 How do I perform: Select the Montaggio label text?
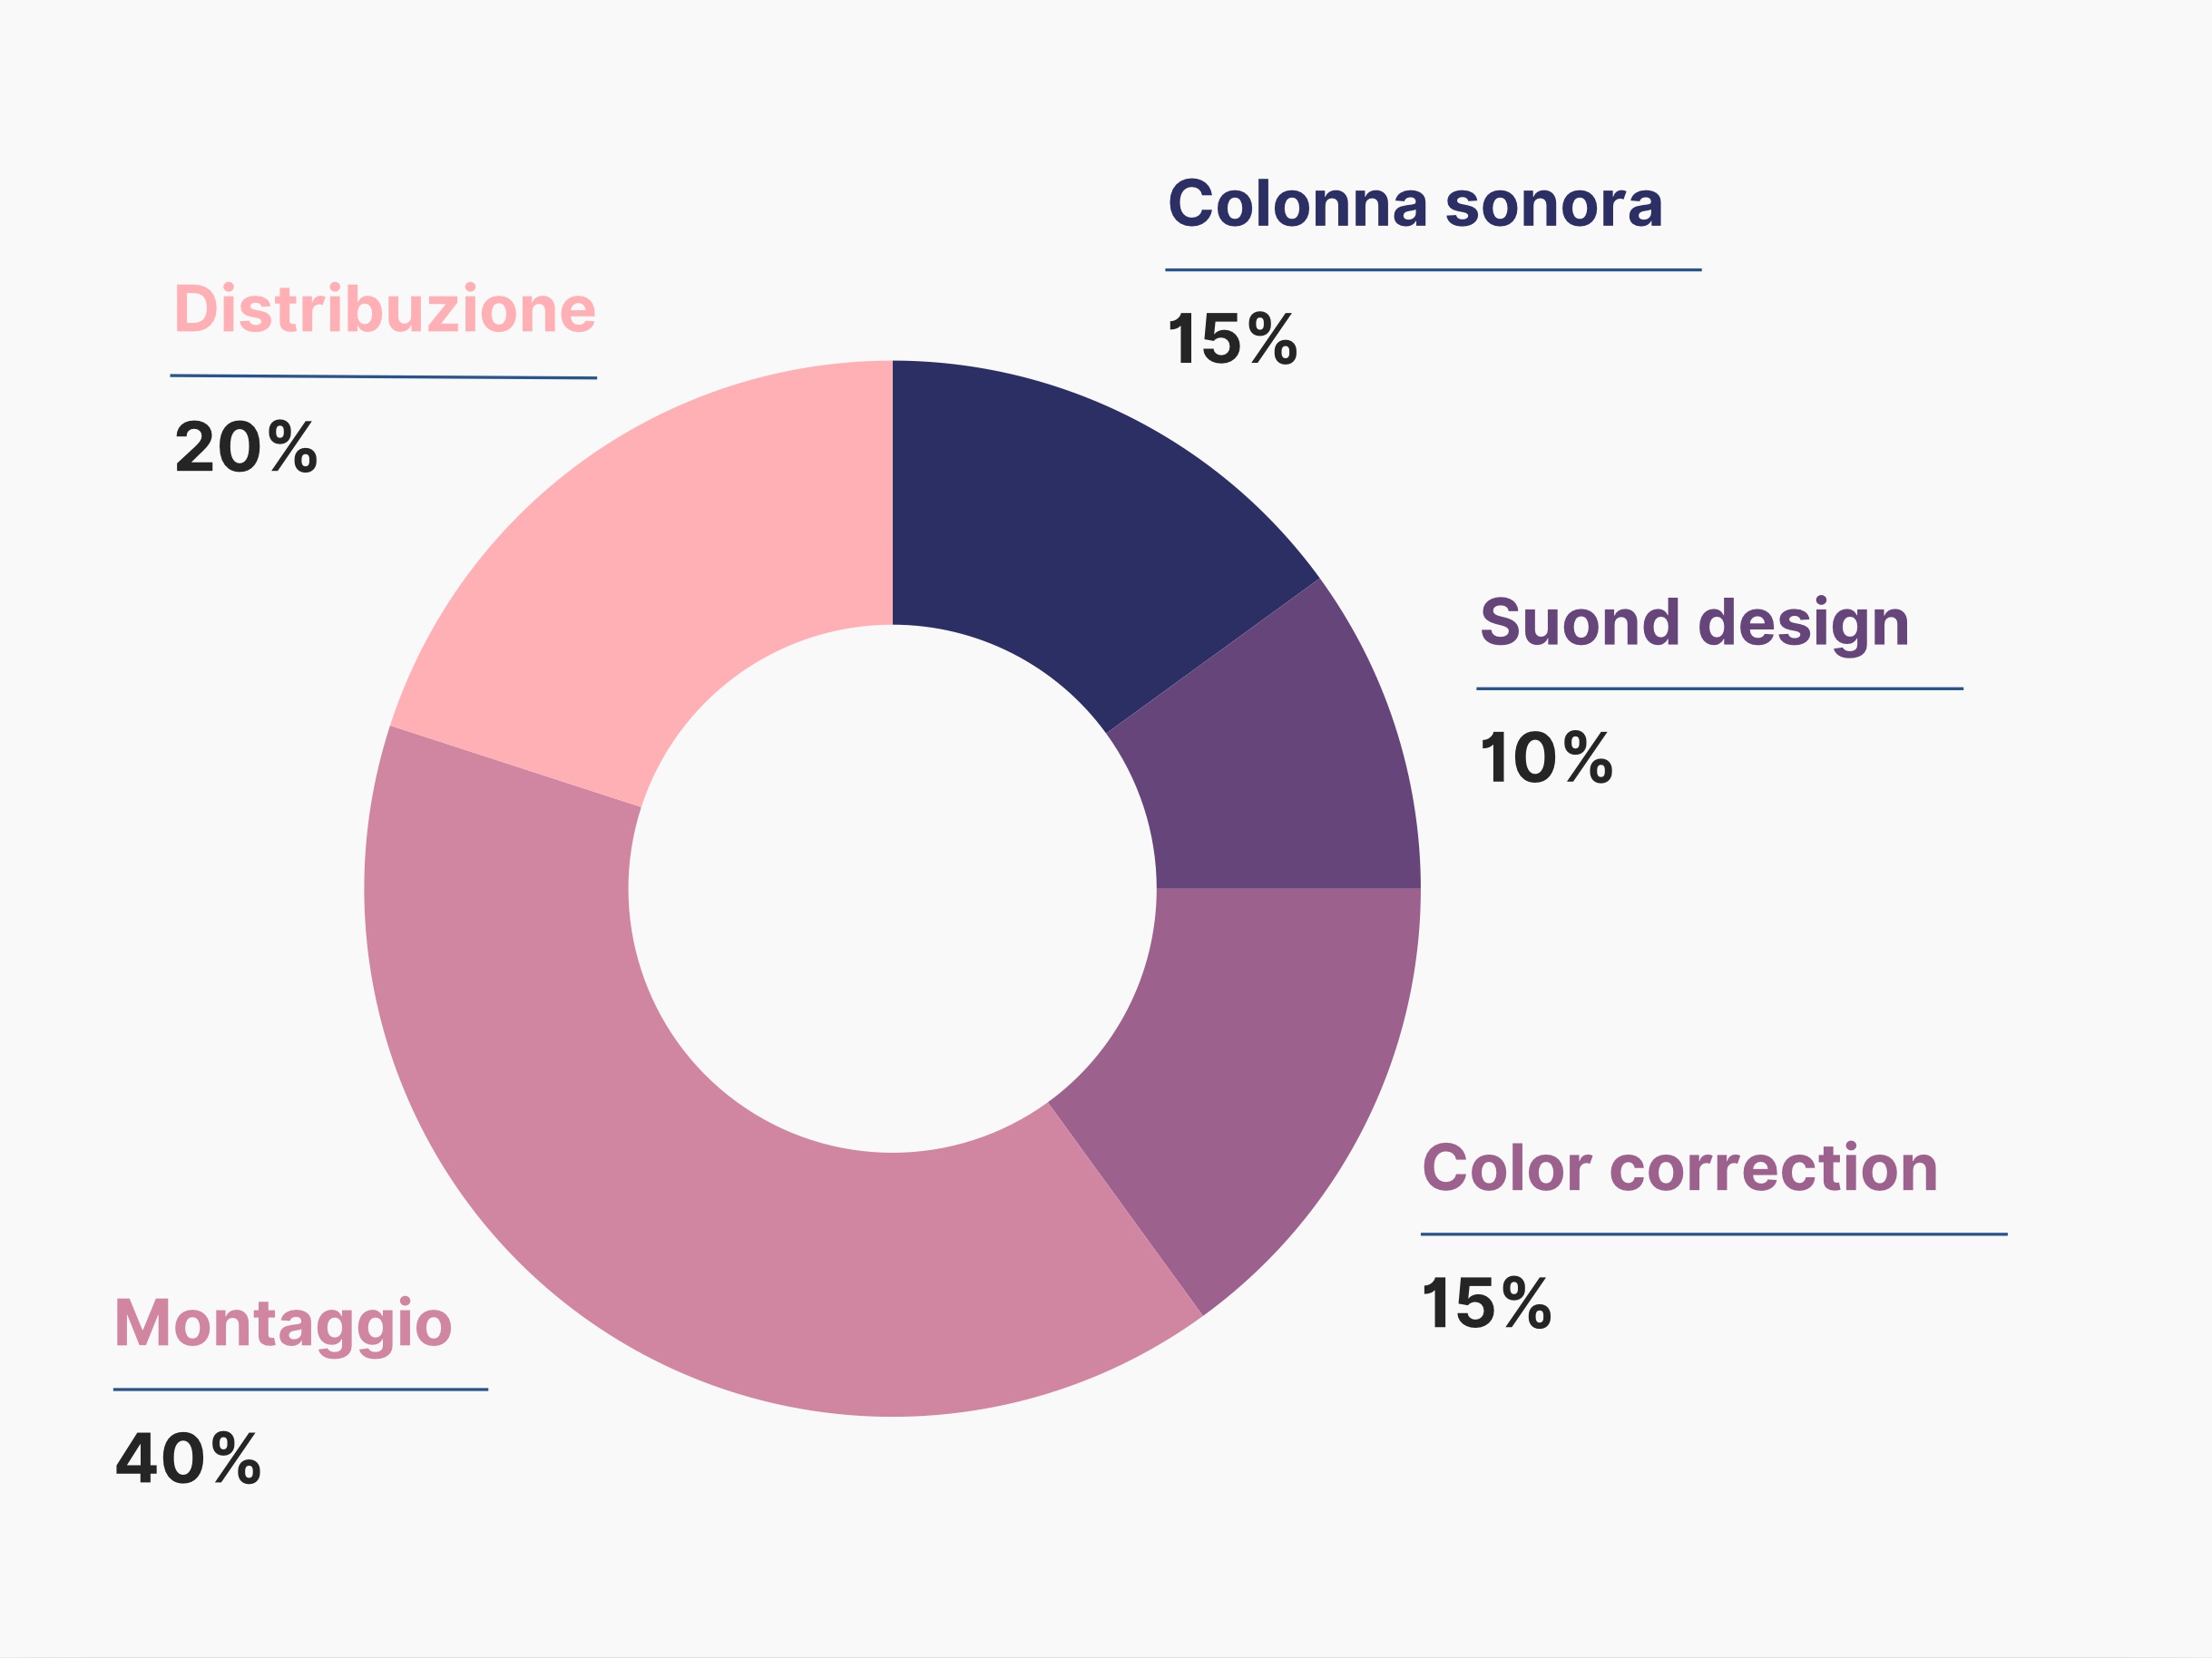pyautogui.click(x=283, y=1325)
